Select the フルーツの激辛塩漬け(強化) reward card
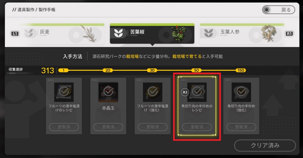This screenshot has height=158, width=303. (152, 106)
